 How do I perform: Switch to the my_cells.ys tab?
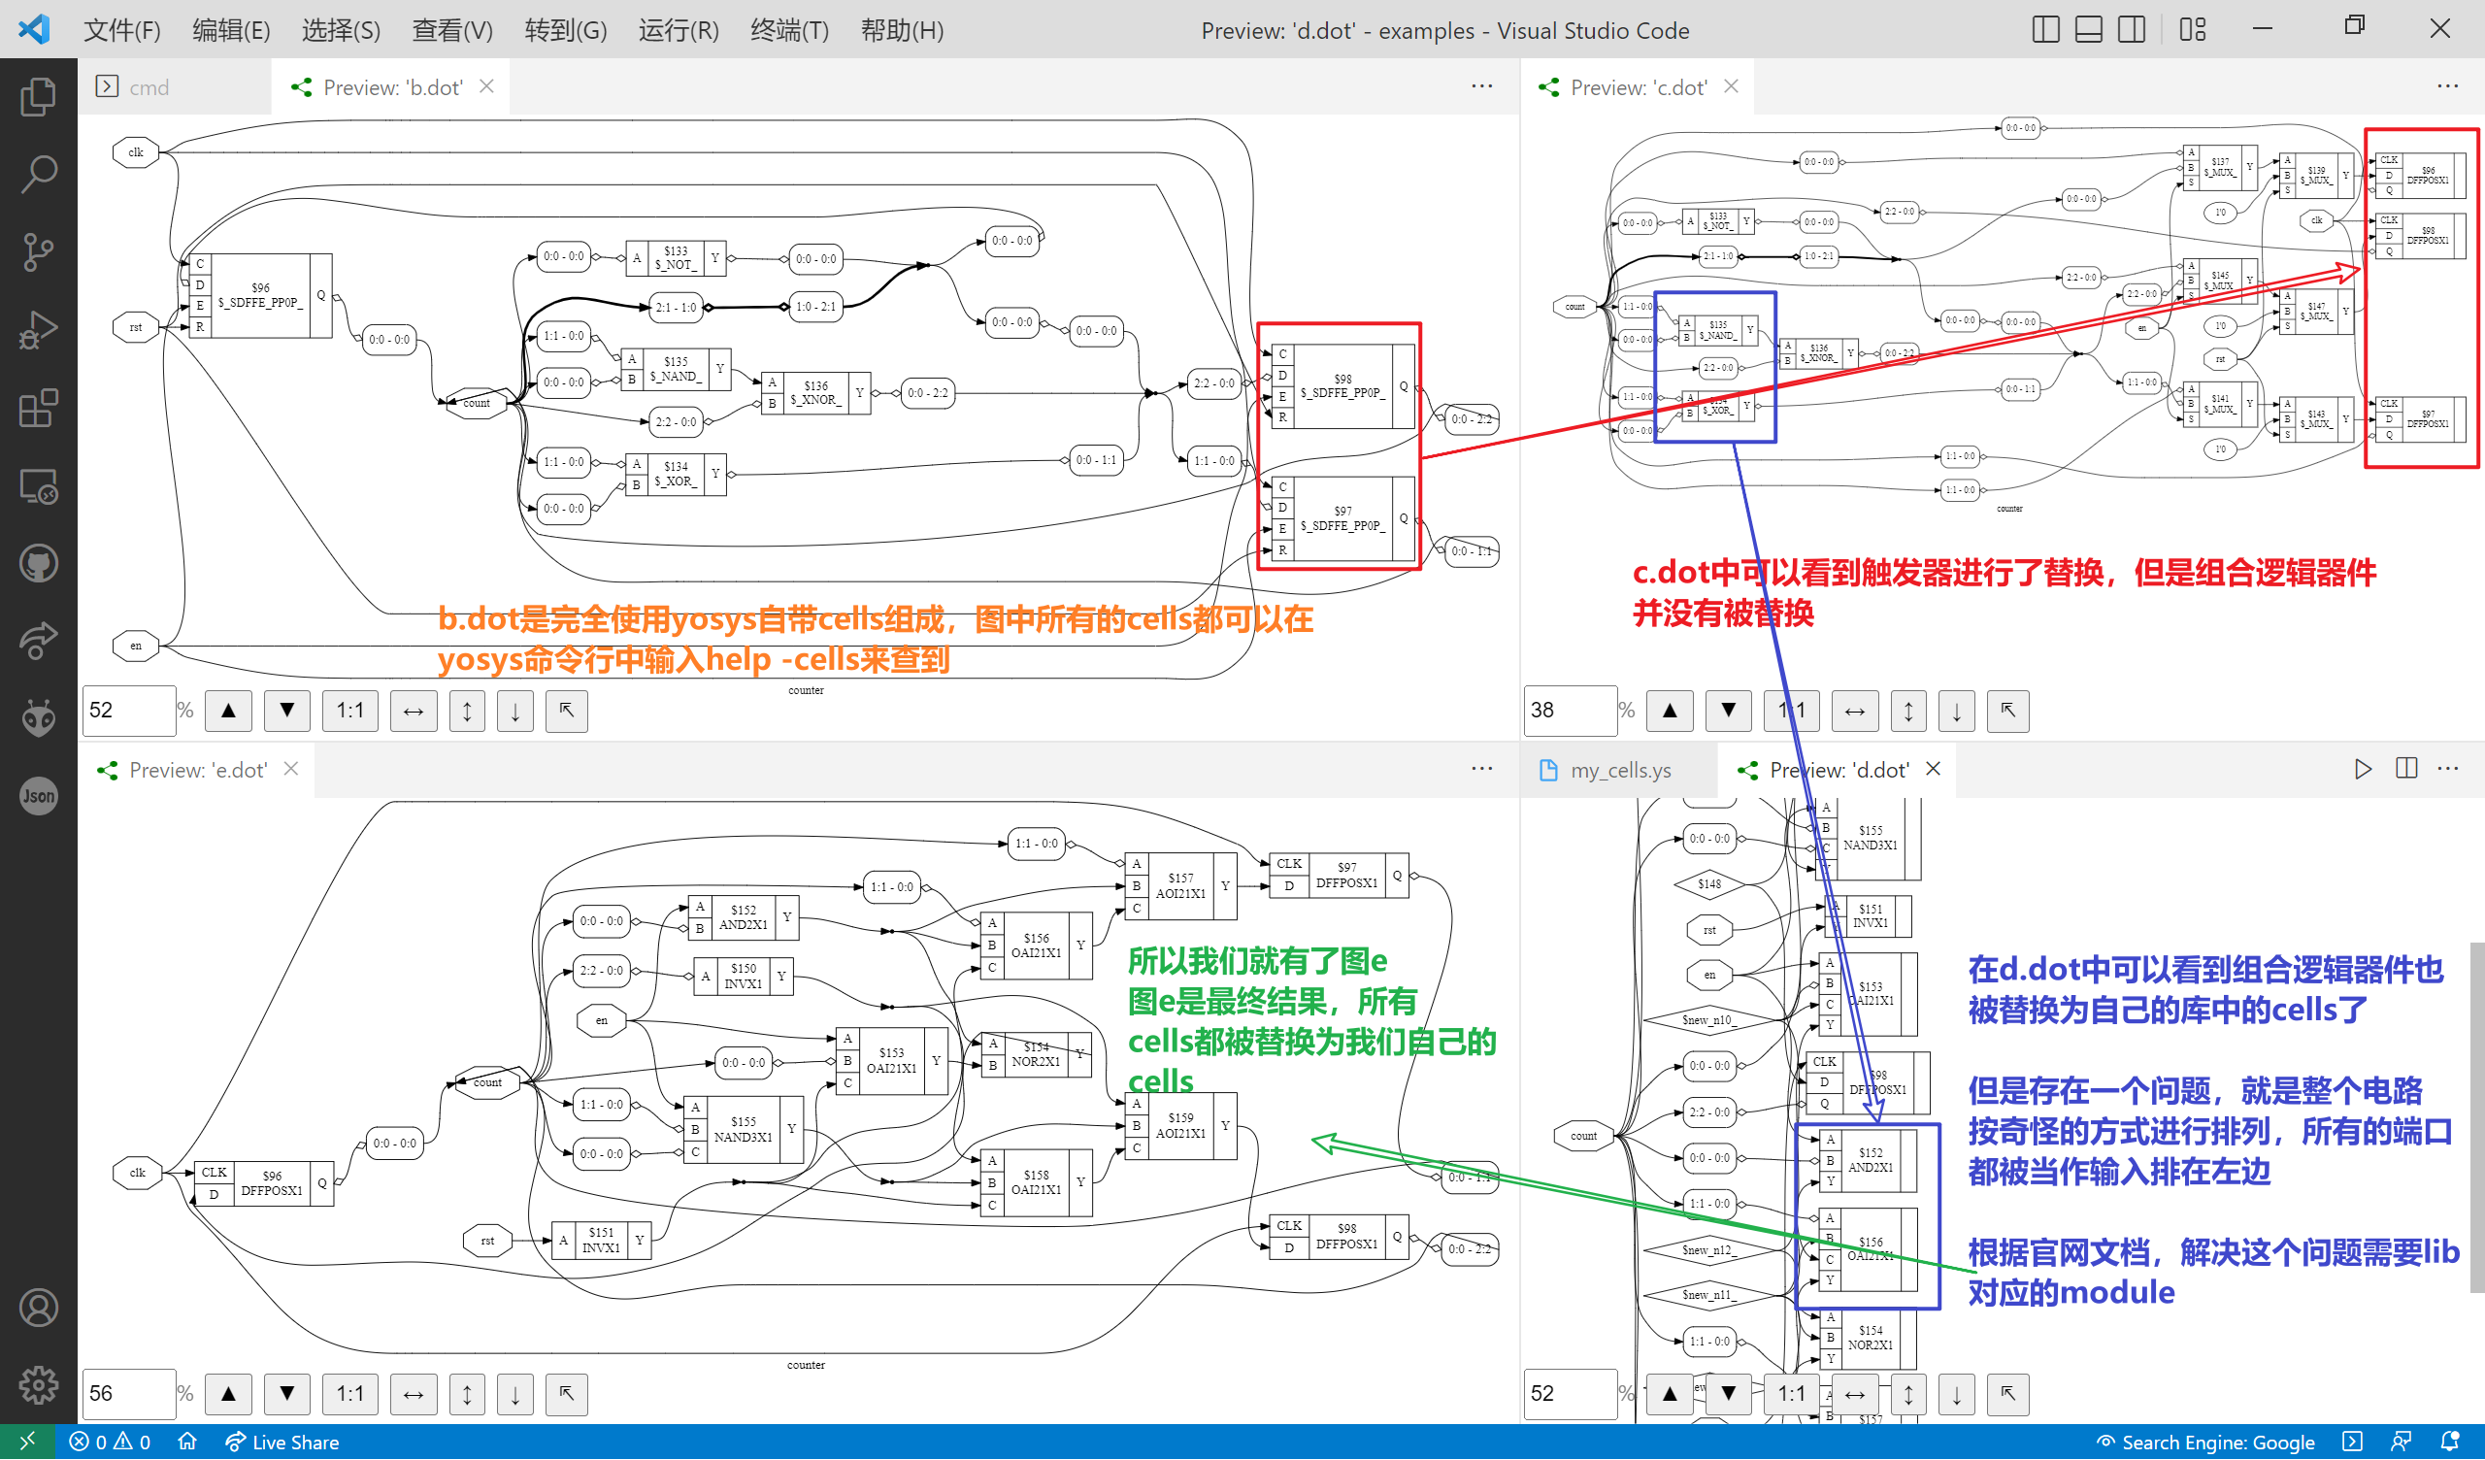pos(1620,770)
